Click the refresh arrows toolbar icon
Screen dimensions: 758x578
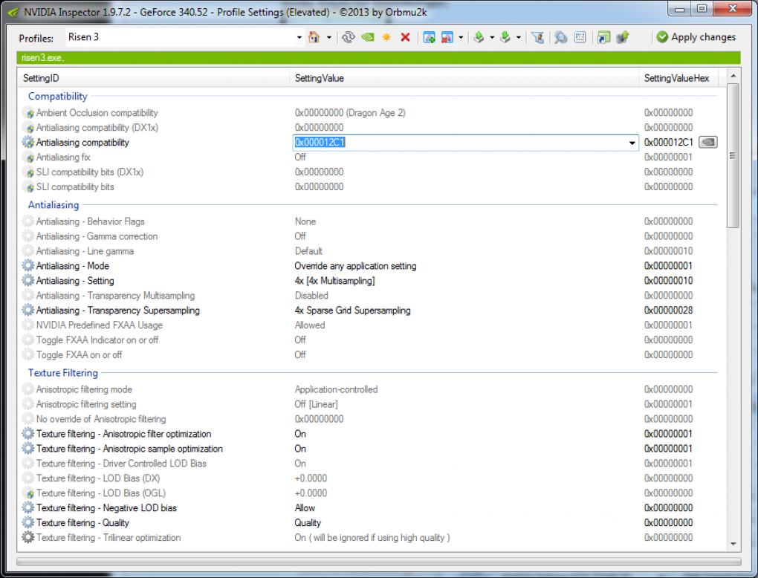tap(348, 37)
